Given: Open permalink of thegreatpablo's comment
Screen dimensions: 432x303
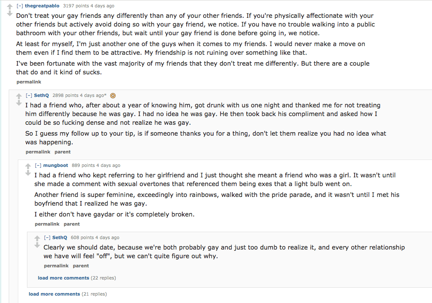Looking at the screenshot, I should pos(29,82).
